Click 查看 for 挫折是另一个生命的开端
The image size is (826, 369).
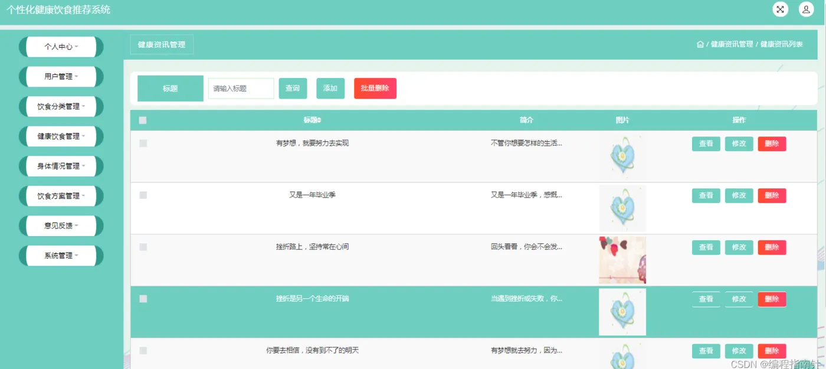coord(706,299)
